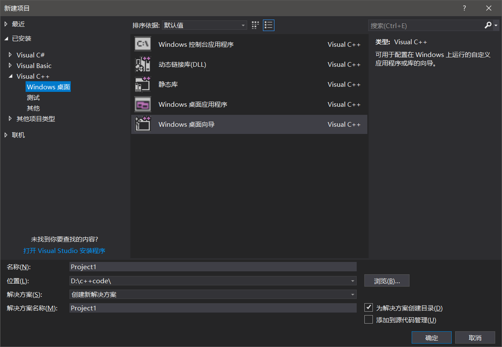Switch to medium icons list view

pyautogui.click(x=268, y=25)
